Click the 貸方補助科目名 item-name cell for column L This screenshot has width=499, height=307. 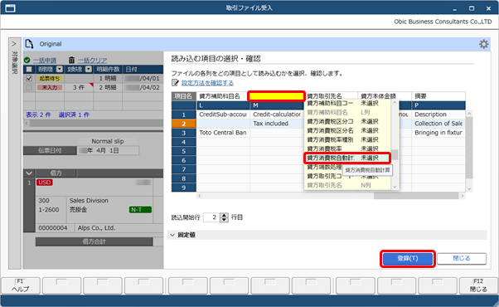[x=223, y=96]
